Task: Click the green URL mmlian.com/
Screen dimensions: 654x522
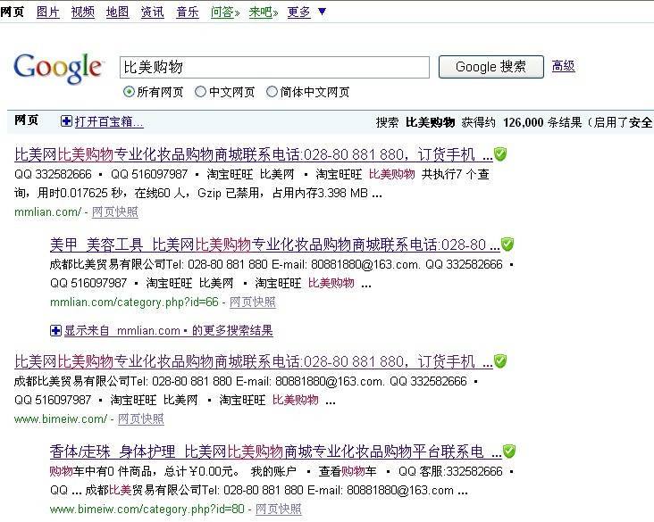Action: point(47,212)
